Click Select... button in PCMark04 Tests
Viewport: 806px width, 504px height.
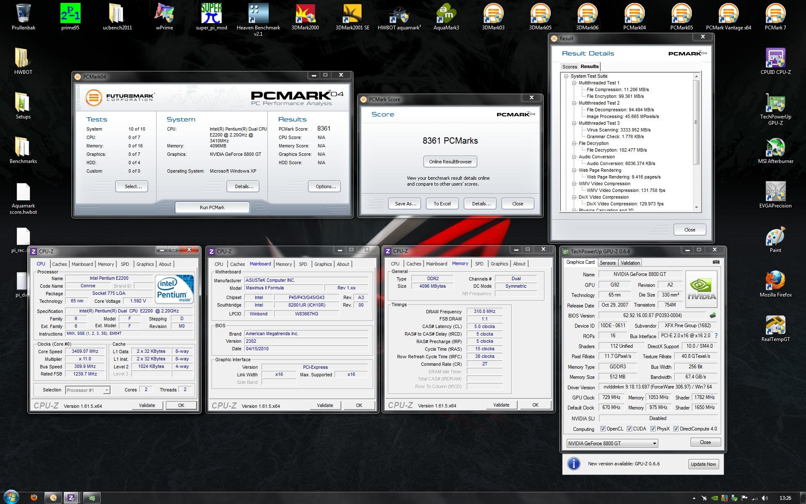click(x=132, y=186)
